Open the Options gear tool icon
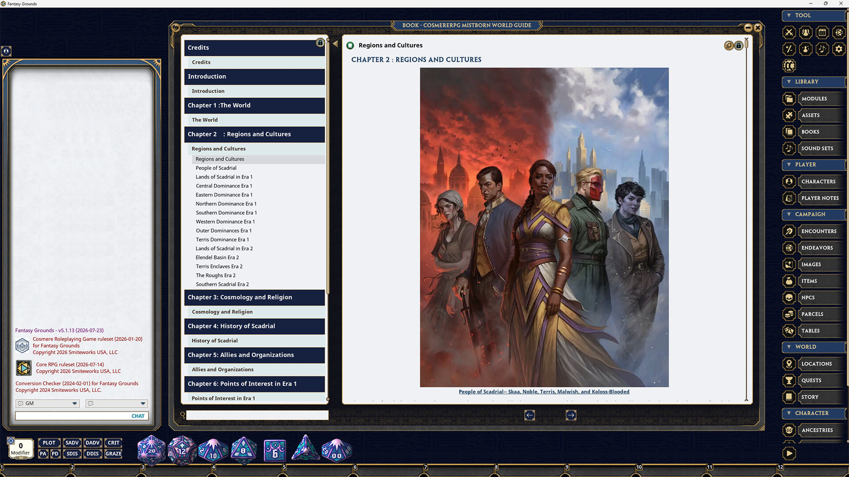Screen dimensions: 849x477 coord(838,49)
